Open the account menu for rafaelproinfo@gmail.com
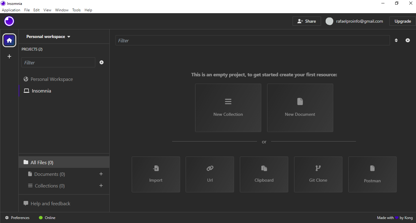416x223 pixels. [x=354, y=21]
